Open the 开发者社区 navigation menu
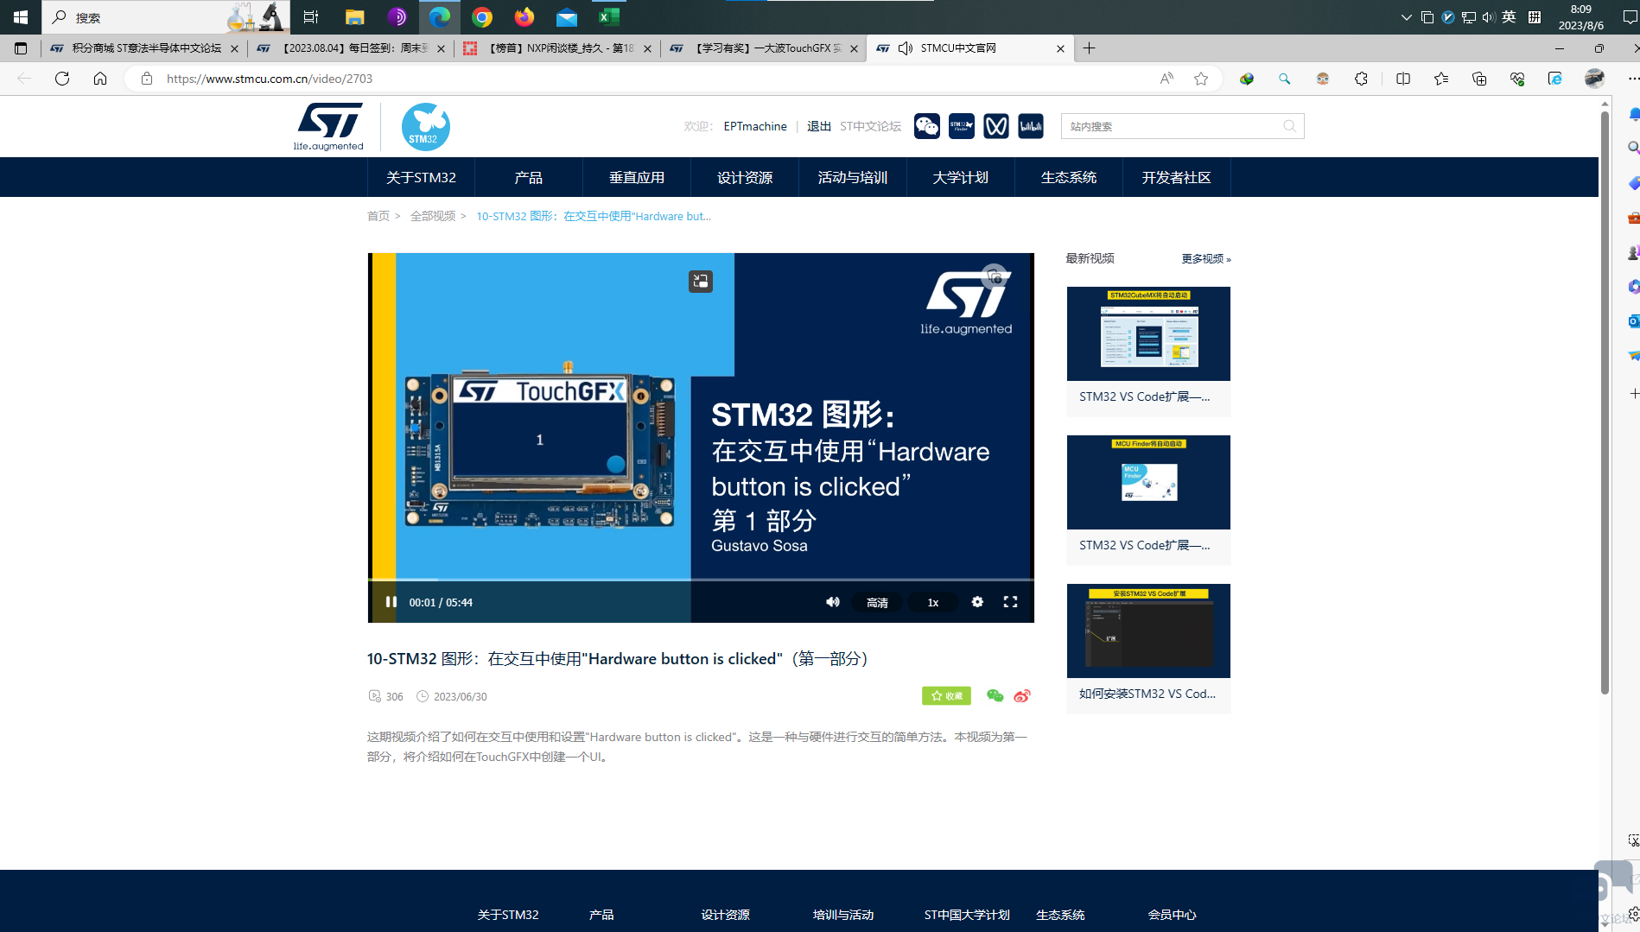This screenshot has height=932, width=1640. tap(1177, 177)
